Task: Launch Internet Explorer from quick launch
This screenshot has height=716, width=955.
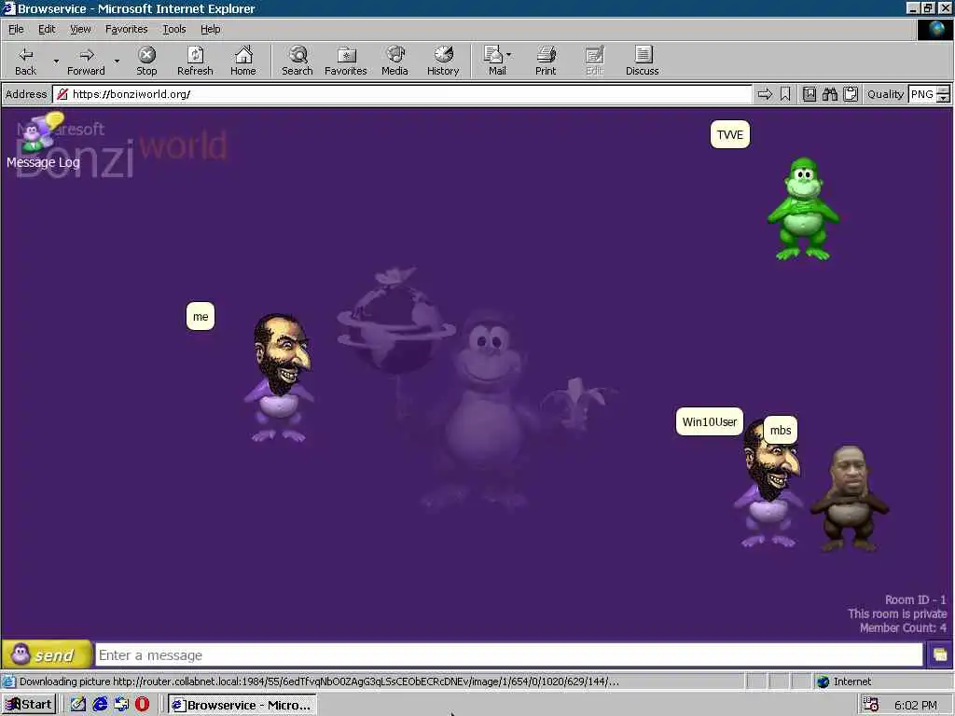Action: tap(100, 705)
